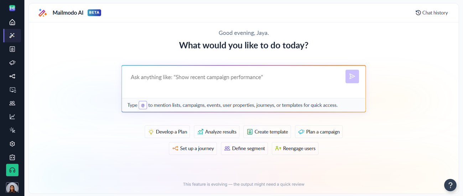Image resolution: width=463 pixels, height=196 pixels.
Task: Open the Journeys flow icon
Action: (x=12, y=76)
